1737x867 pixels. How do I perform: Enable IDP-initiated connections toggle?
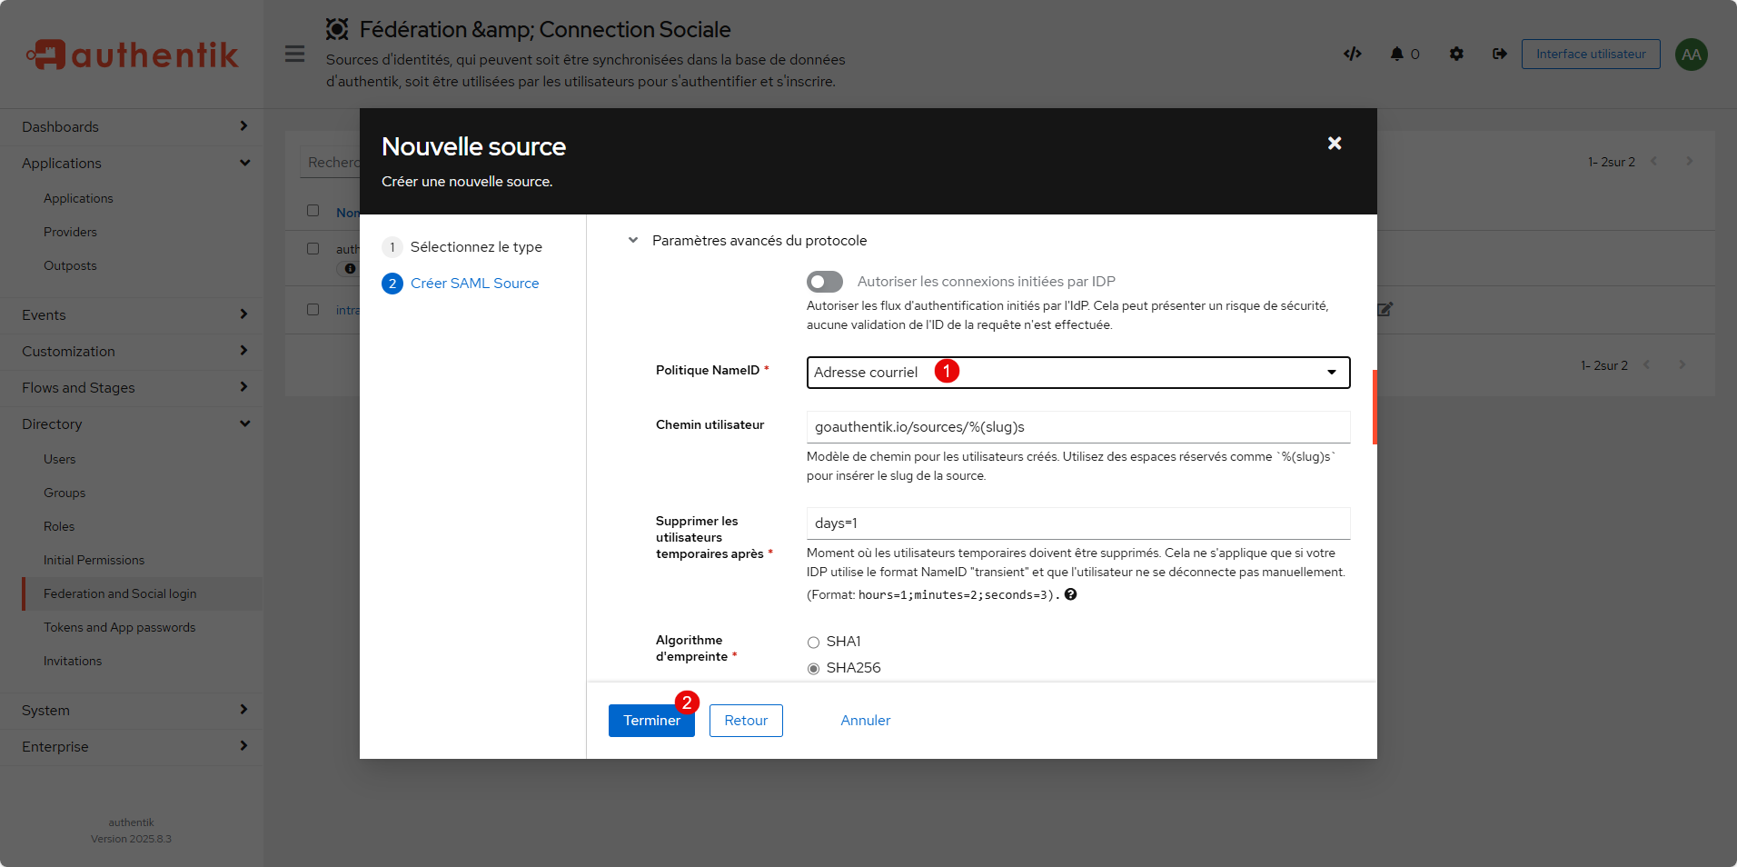[825, 282]
